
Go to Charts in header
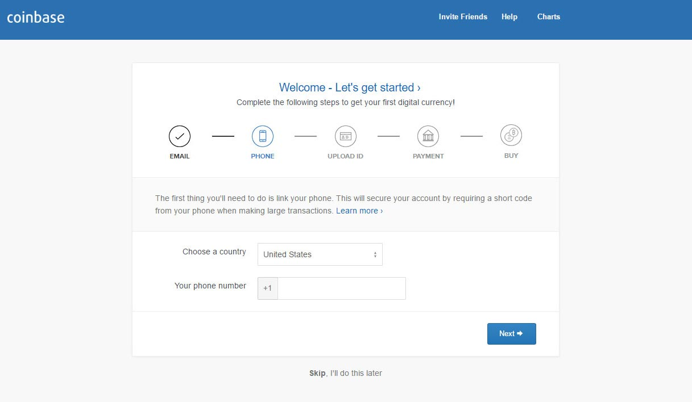(549, 17)
